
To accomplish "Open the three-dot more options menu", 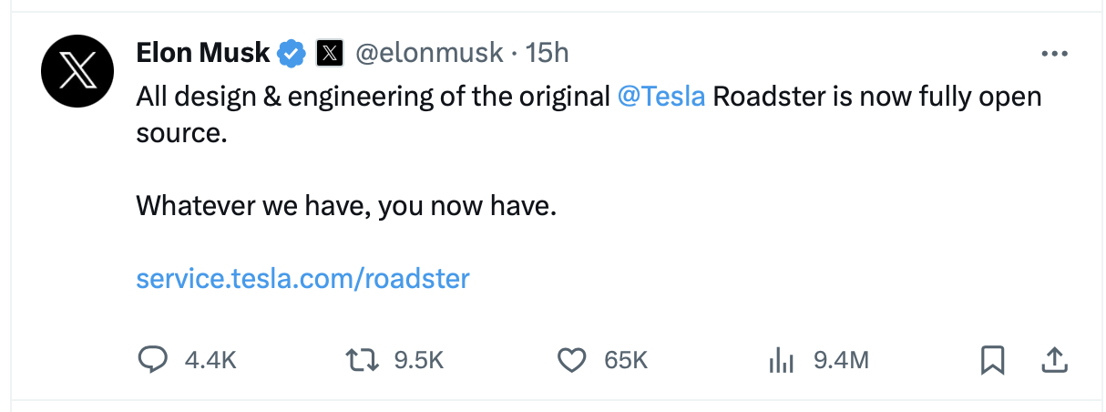I will point(1054,54).
